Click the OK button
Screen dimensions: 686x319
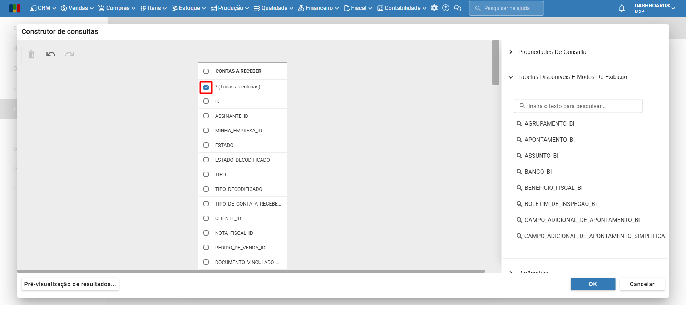[x=593, y=284]
